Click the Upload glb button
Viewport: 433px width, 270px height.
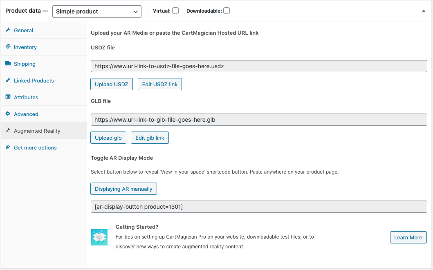click(x=108, y=138)
